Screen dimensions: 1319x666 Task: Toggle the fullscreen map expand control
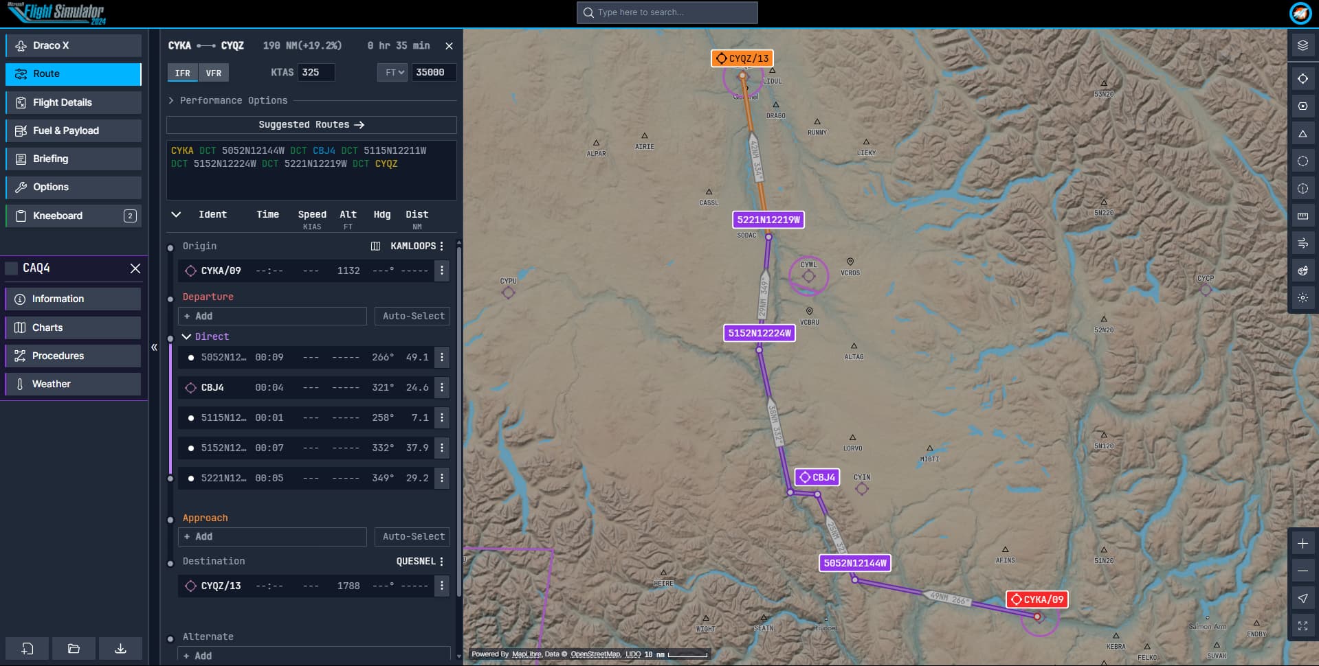[1303, 625]
